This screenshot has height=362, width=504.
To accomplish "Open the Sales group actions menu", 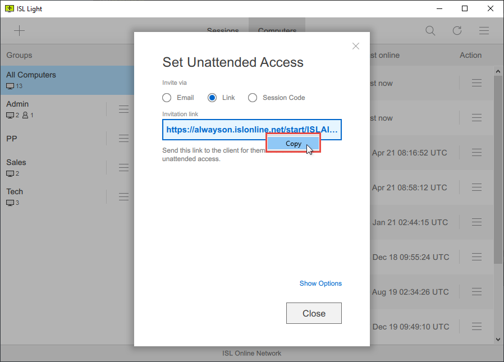I will tap(124, 167).
